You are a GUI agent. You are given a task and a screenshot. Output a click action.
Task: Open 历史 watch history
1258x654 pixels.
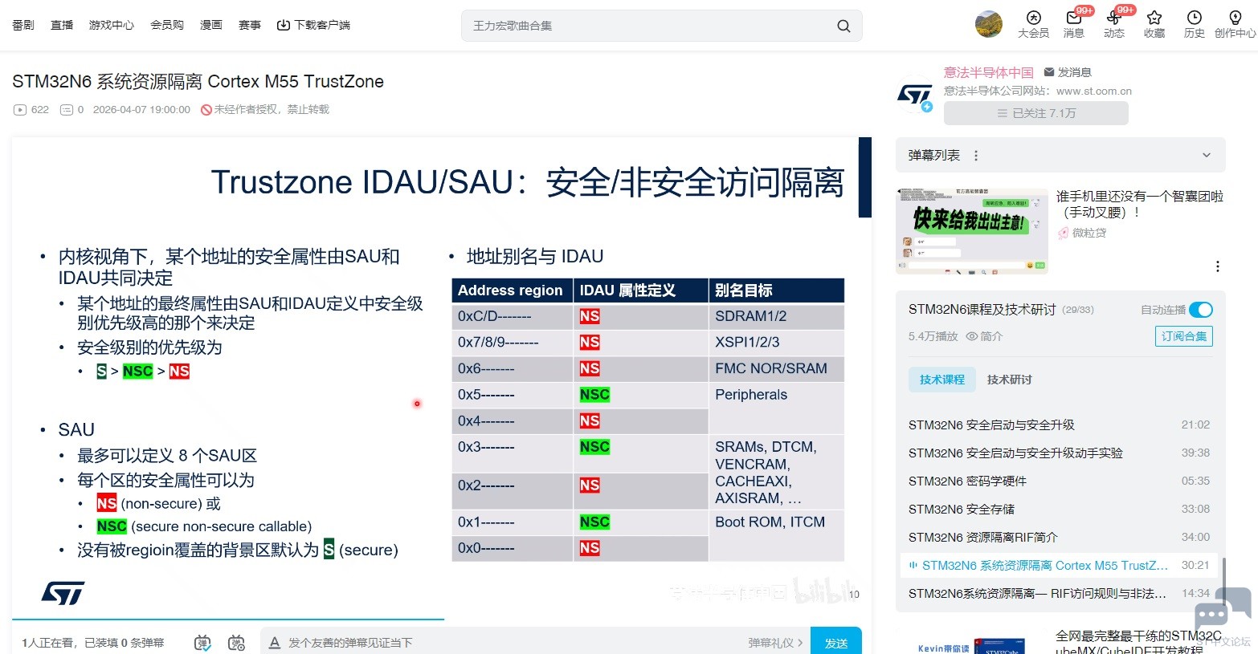(x=1195, y=24)
